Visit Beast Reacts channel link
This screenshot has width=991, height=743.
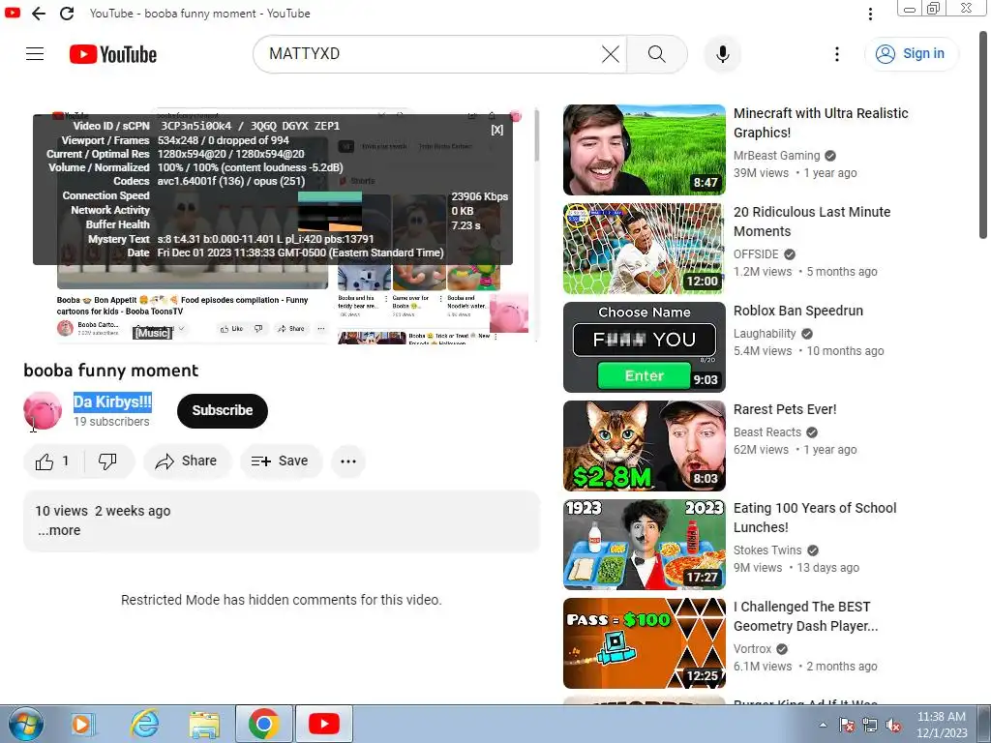[767, 432]
